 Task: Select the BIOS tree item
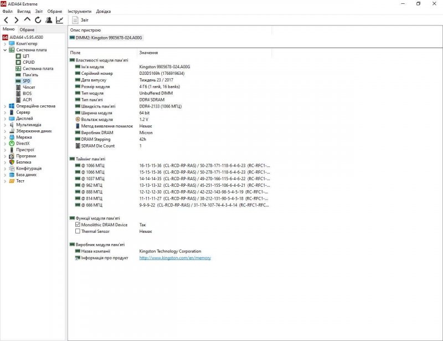(27, 93)
